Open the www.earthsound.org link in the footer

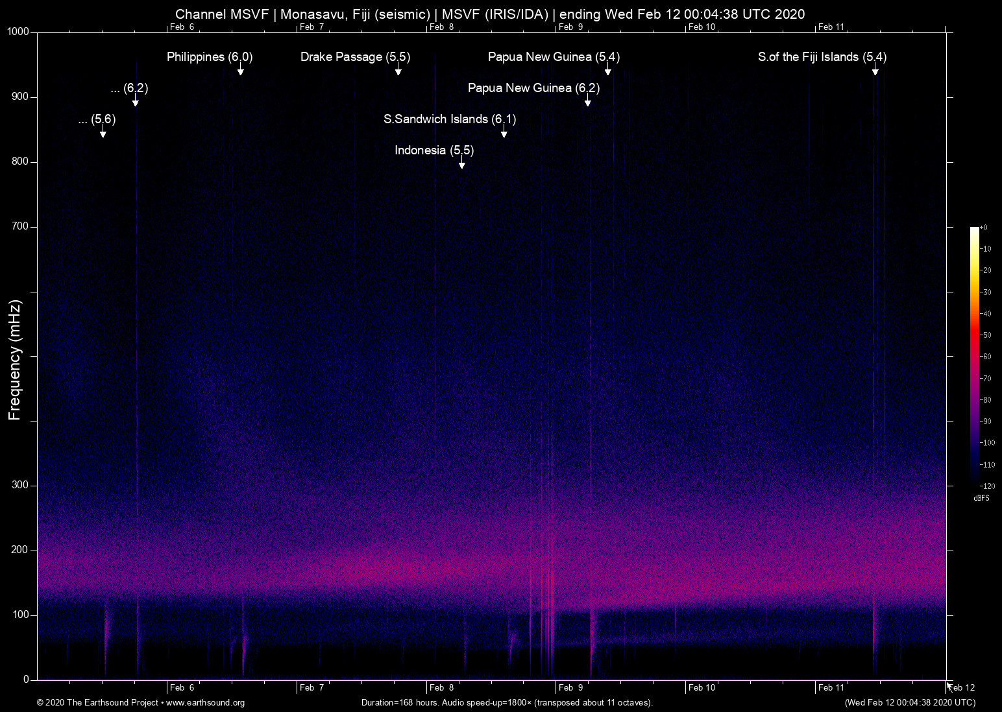205,702
